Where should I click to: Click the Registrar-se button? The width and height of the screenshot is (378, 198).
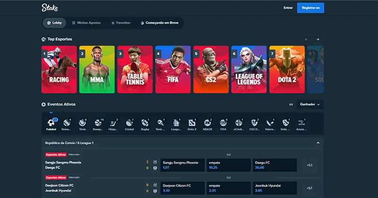[310, 8]
